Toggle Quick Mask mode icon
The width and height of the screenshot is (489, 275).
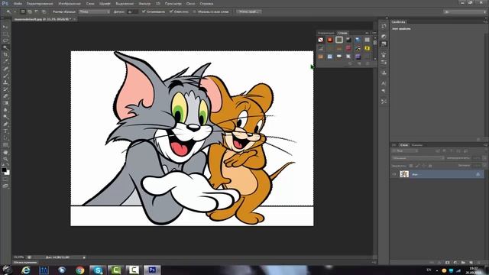pyautogui.click(x=5, y=179)
